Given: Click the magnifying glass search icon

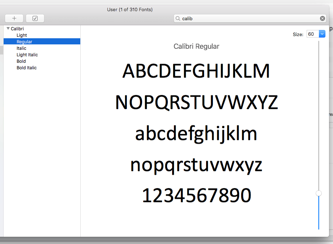Looking at the screenshot, I should pyautogui.click(x=178, y=18).
